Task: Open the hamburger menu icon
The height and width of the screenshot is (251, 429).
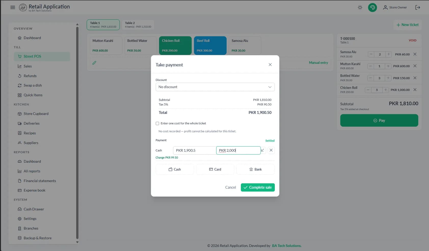Action: pos(12,7)
